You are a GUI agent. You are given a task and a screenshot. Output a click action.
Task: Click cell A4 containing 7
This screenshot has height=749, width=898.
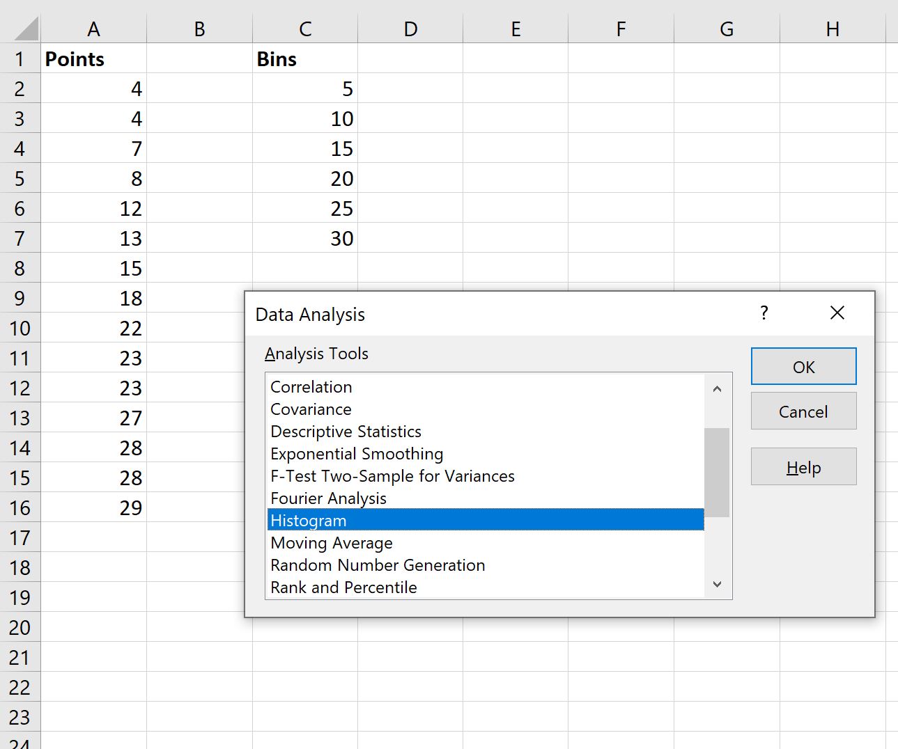93,148
